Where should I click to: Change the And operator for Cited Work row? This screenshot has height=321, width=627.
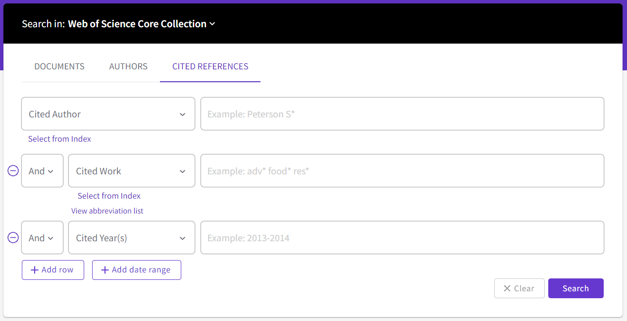(x=42, y=171)
